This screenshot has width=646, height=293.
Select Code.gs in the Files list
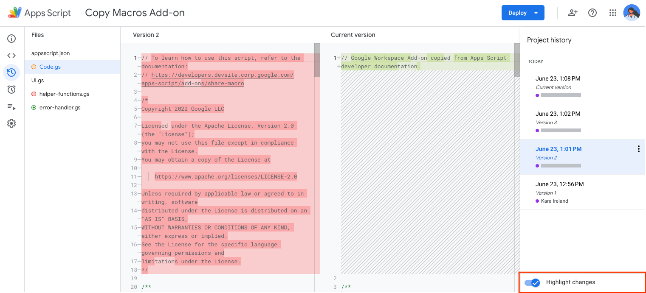tap(50, 67)
